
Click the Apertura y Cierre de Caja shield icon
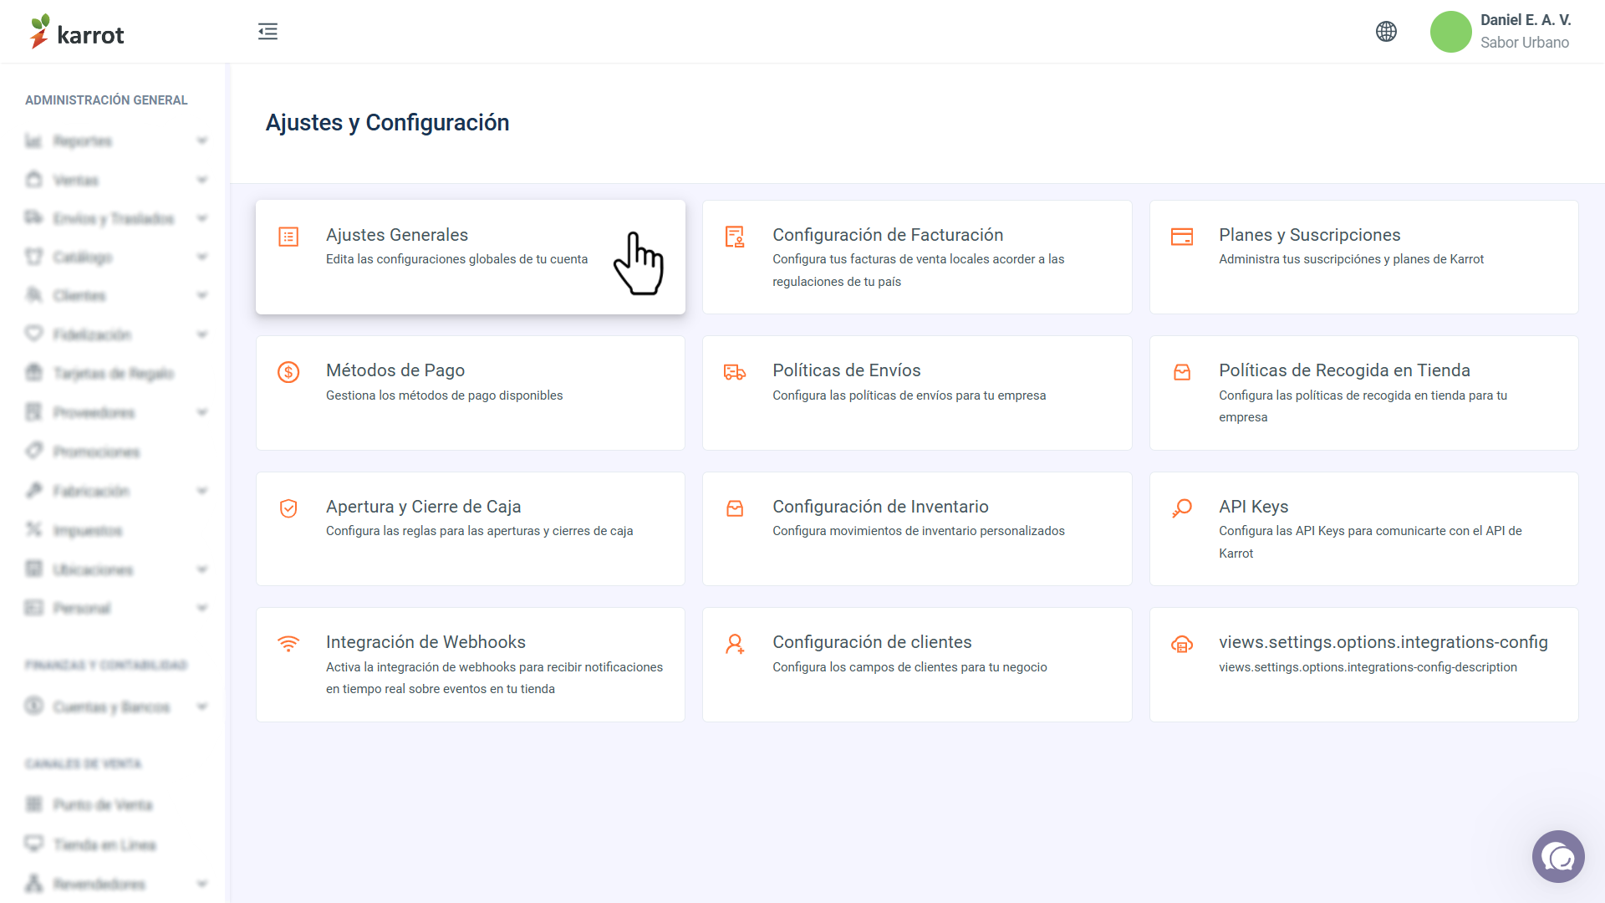288,508
